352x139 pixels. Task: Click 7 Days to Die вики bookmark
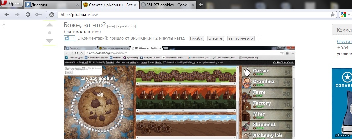pos(150,58)
